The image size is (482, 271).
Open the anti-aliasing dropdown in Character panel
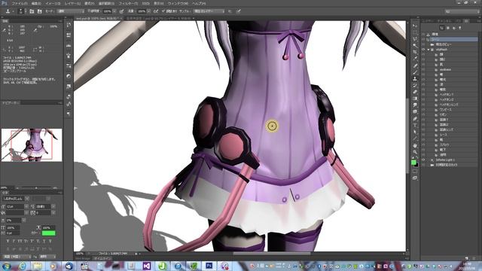[x=47, y=257]
